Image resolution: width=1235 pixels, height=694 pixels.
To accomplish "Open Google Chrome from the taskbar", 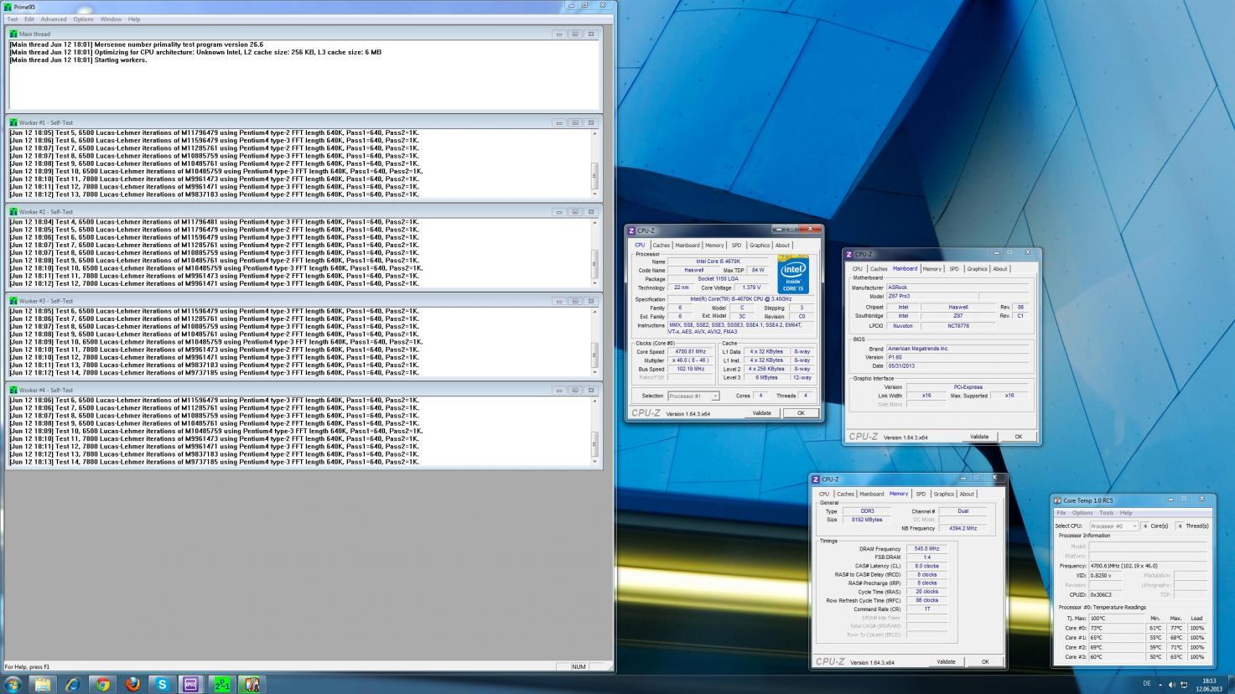I will point(102,684).
